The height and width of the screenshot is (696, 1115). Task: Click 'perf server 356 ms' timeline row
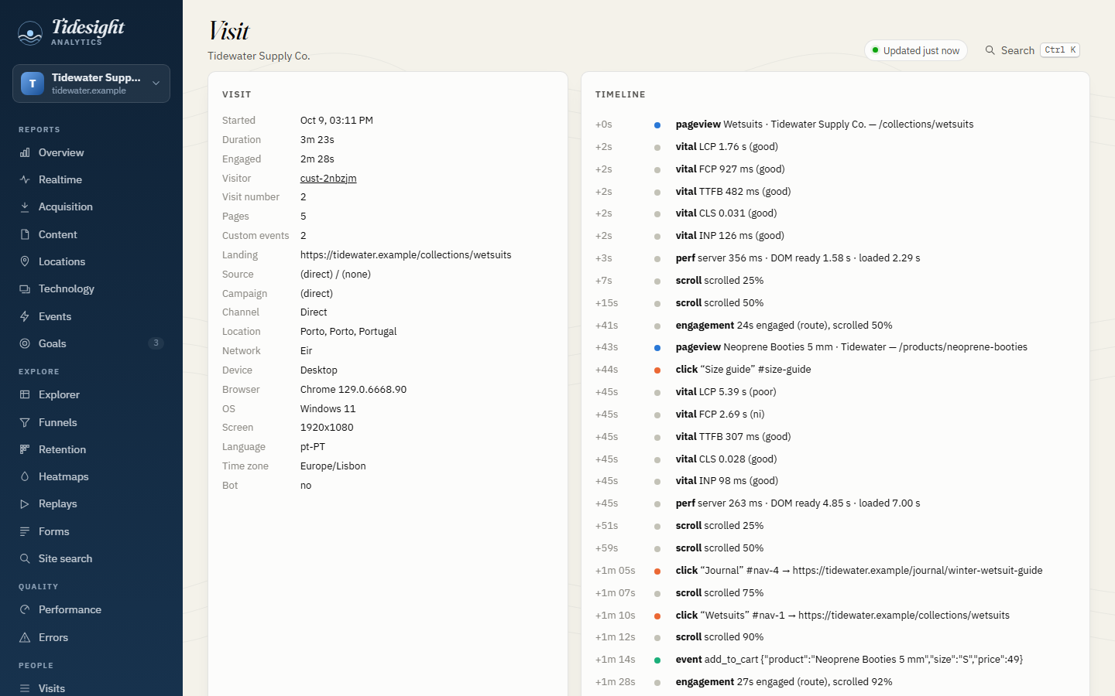pyautogui.click(x=835, y=258)
